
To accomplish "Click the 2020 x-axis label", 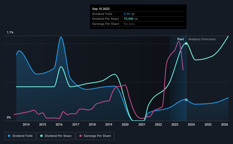I will (x=125, y=124).
